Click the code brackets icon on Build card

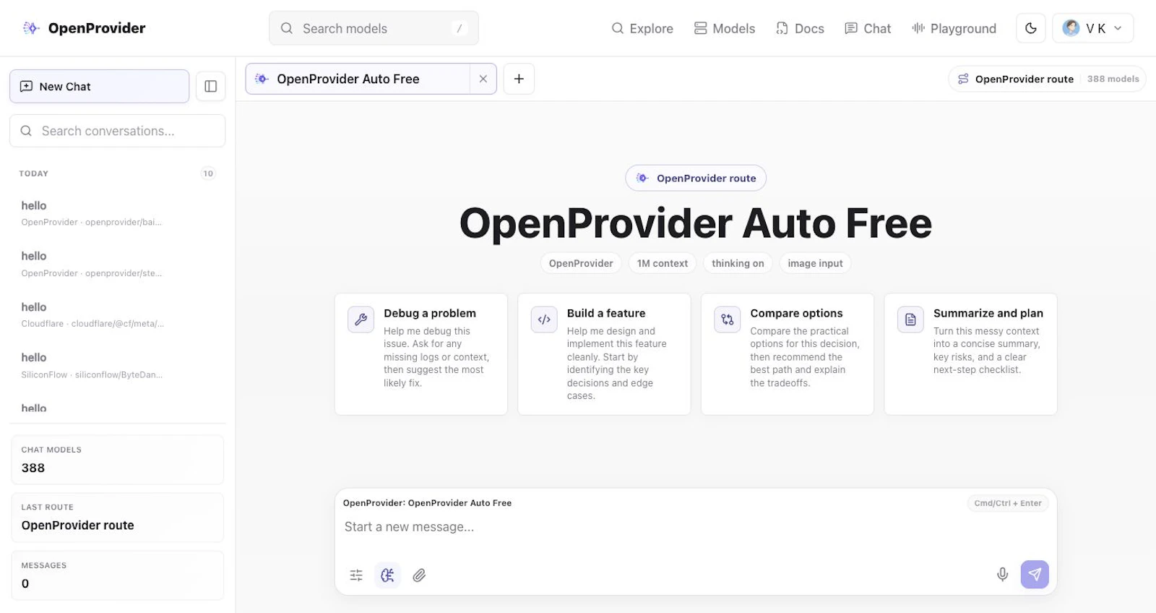pos(544,320)
